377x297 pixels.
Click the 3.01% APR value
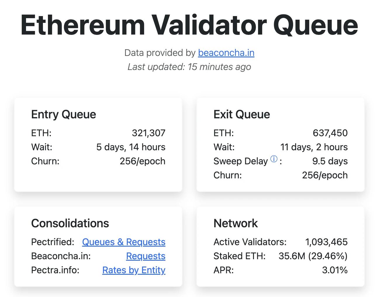coord(335,270)
